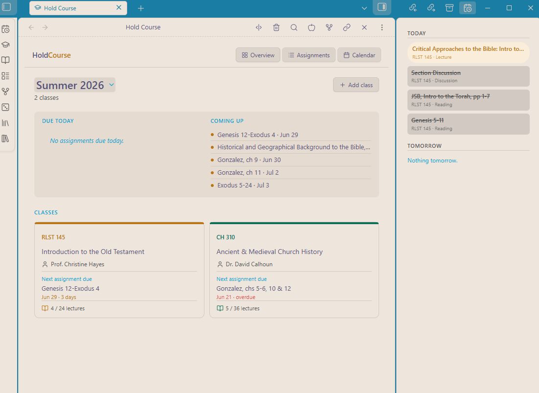Add a new tab with plus
Image resolution: width=539 pixels, height=393 pixels.
pyautogui.click(x=140, y=8)
